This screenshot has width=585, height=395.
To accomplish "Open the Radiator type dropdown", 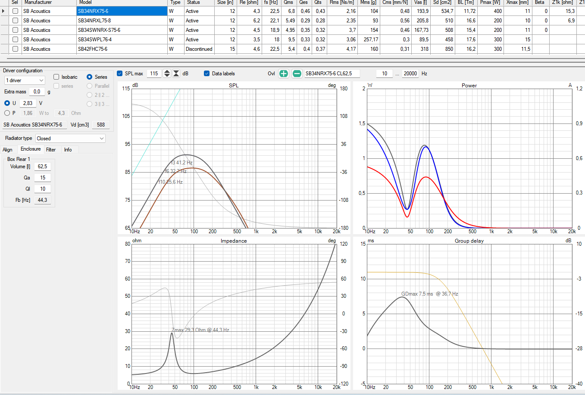I will 70,139.
